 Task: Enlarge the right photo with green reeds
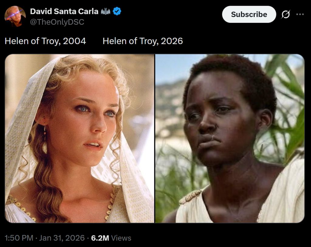pos(230,138)
